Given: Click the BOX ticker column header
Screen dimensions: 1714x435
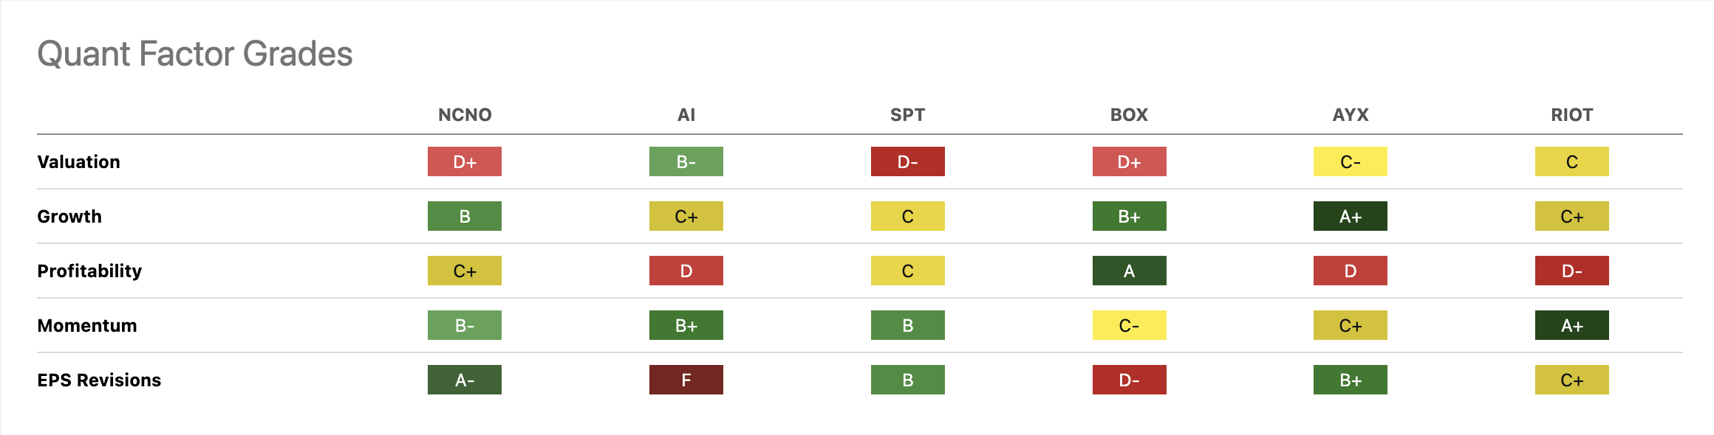Looking at the screenshot, I should (1129, 115).
